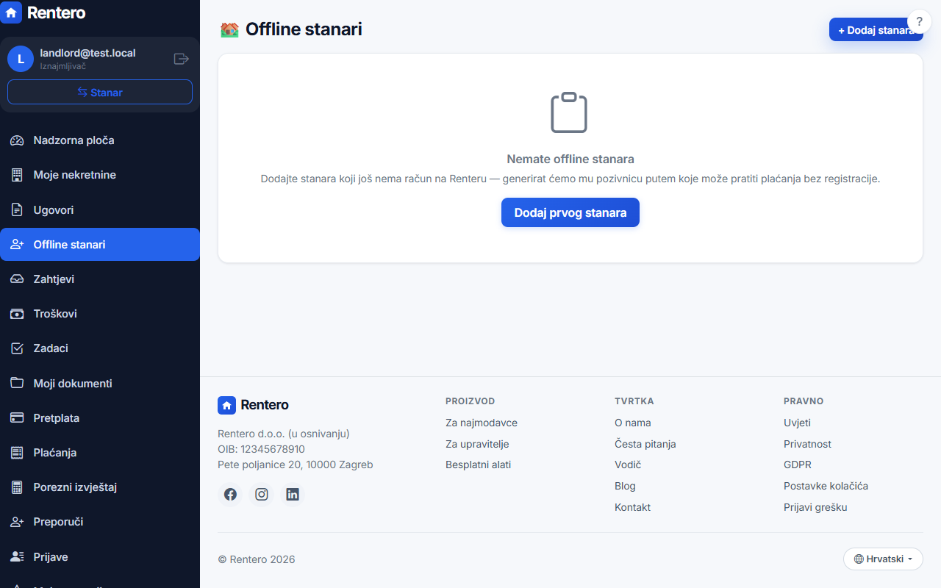The width and height of the screenshot is (941, 588).
Task: Open Uvjeti legal link
Action: [x=797, y=423]
